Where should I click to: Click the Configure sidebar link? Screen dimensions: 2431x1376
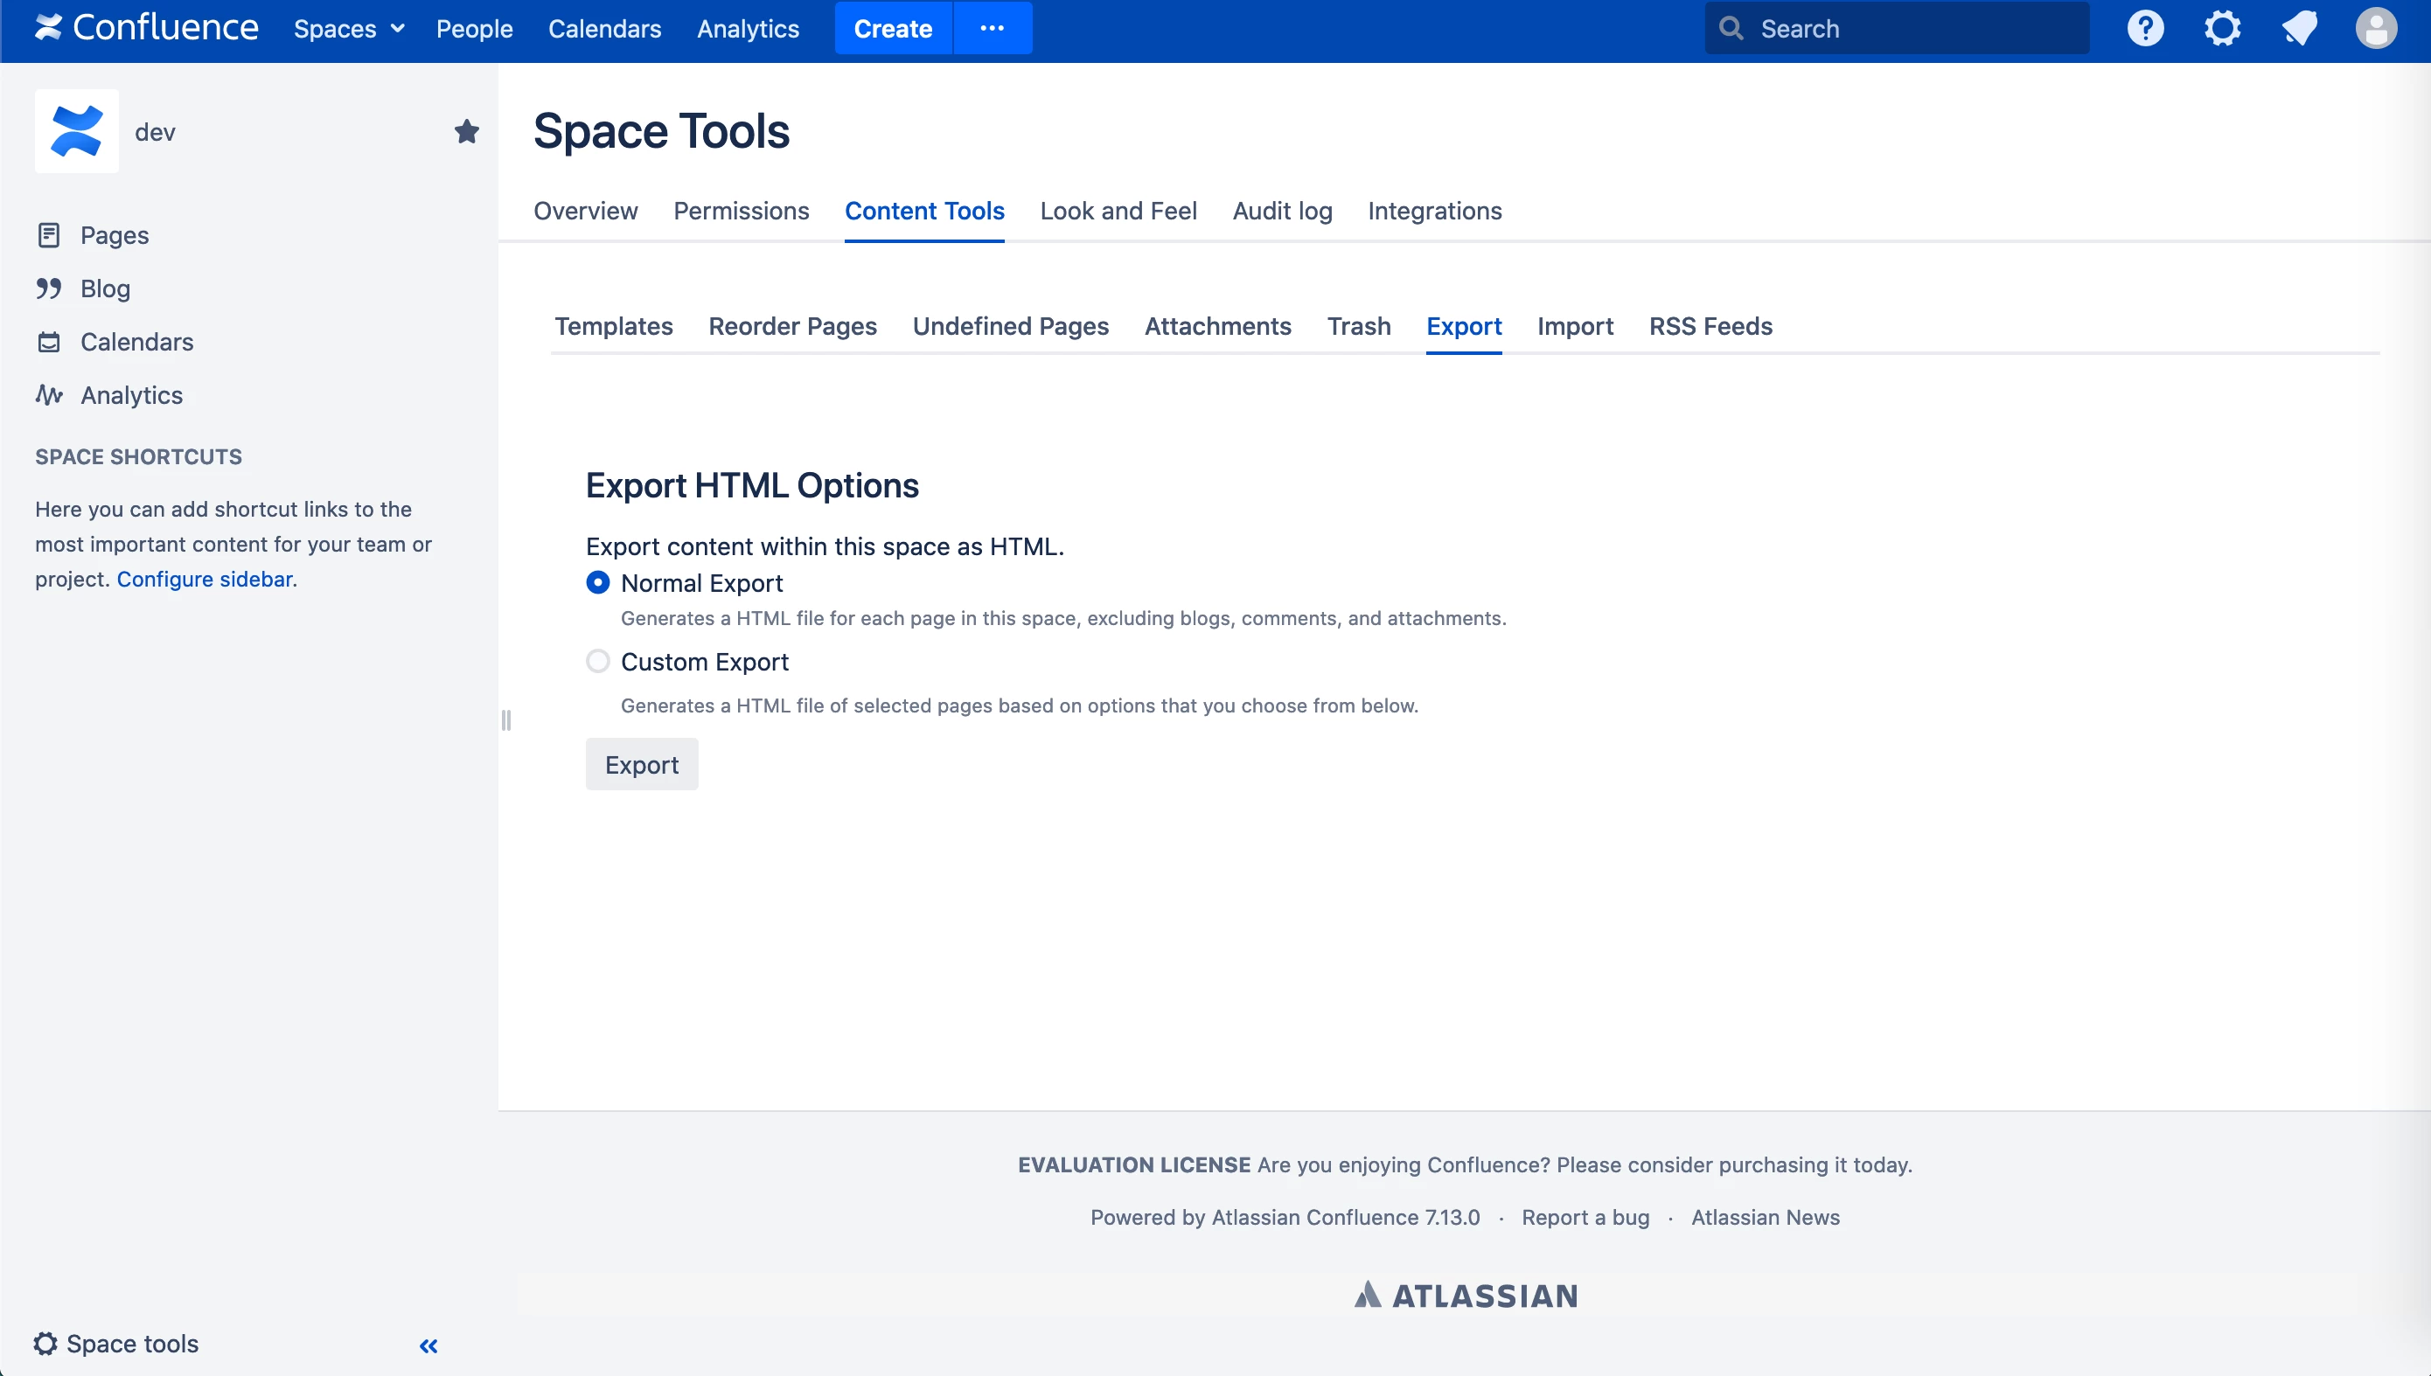coord(204,579)
